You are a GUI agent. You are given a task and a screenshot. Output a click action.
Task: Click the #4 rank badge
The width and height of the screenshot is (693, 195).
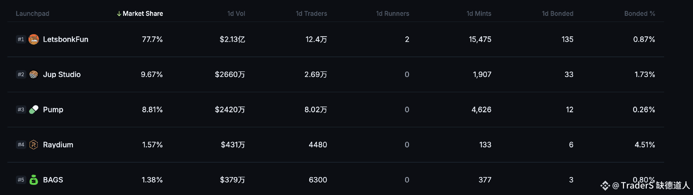21,145
